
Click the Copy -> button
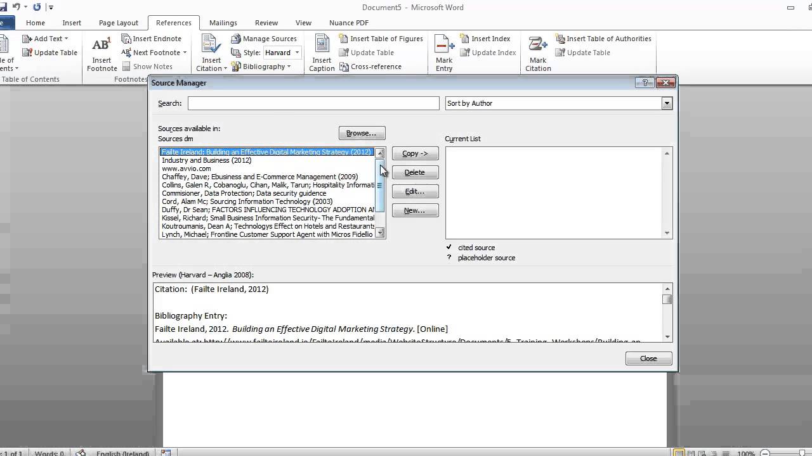tap(415, 153)
